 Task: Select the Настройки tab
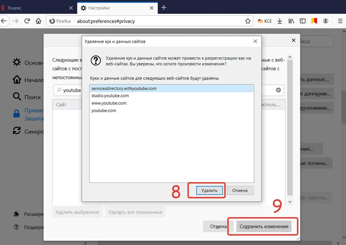117,8
